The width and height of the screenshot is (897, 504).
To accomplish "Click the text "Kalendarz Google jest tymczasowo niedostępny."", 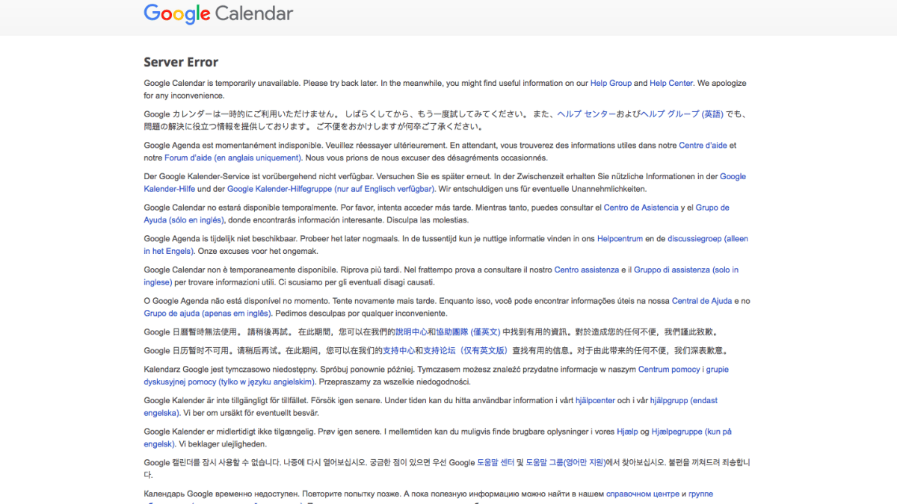I will coord(231,370).
